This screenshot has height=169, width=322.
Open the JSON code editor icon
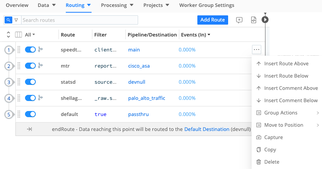(253, 20)
